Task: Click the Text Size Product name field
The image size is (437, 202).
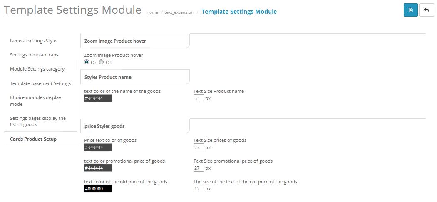Action: pyautogui.click(x=199, y=98)
